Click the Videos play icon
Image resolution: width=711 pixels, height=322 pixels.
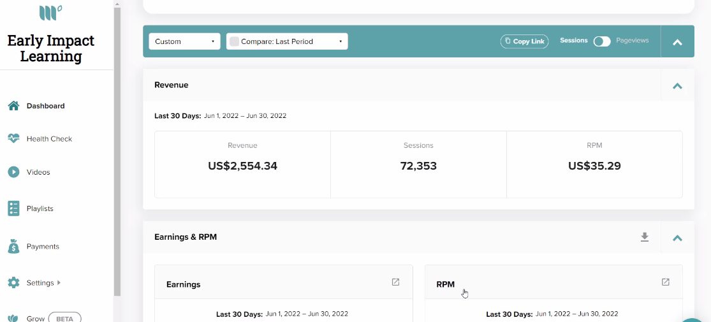[13, 172]
